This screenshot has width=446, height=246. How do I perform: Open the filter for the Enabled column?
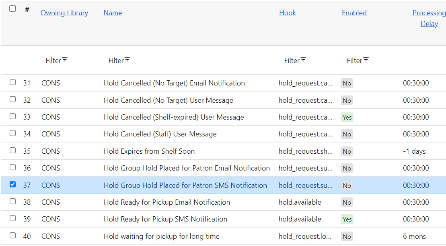[357, 60]
